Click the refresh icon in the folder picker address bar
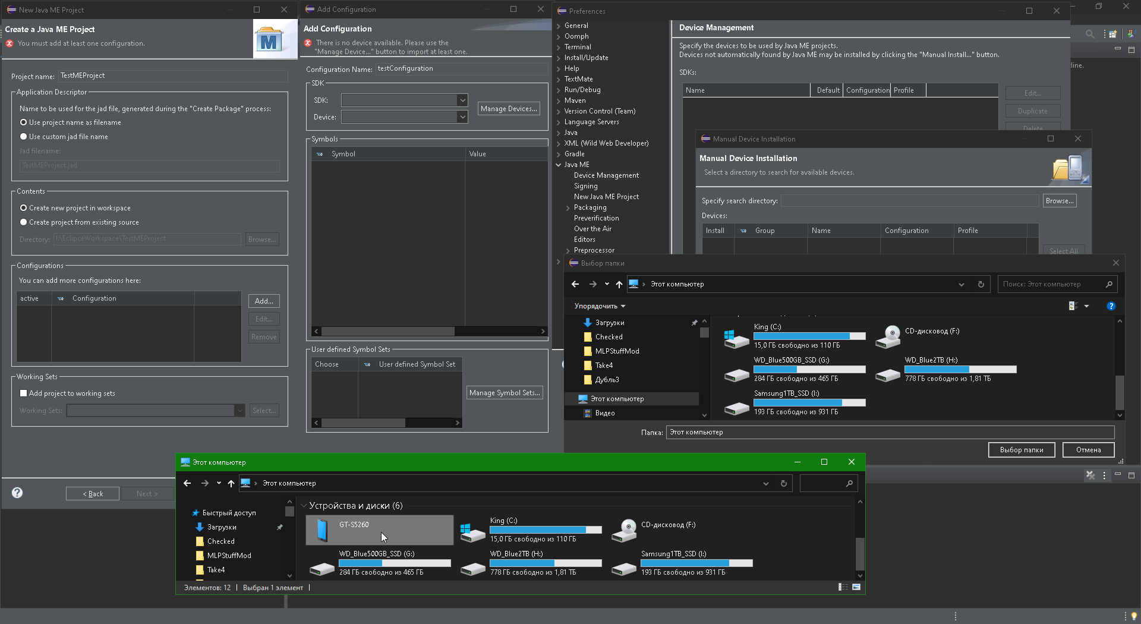The width and height of the screenshot is (1141, 624). click(981, 284)
